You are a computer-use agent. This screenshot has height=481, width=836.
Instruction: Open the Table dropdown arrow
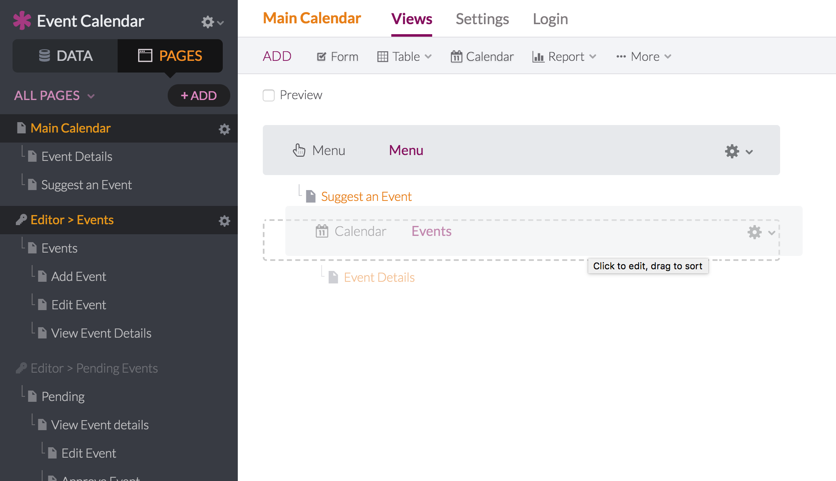coord(428,57)
